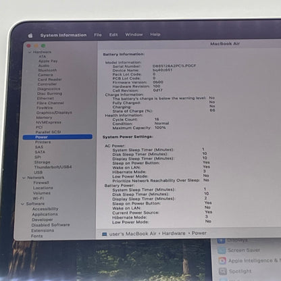Click Power in the path bar
This screenshot has width=281, height=281.
pyautogui.click(x=199, y=233)
